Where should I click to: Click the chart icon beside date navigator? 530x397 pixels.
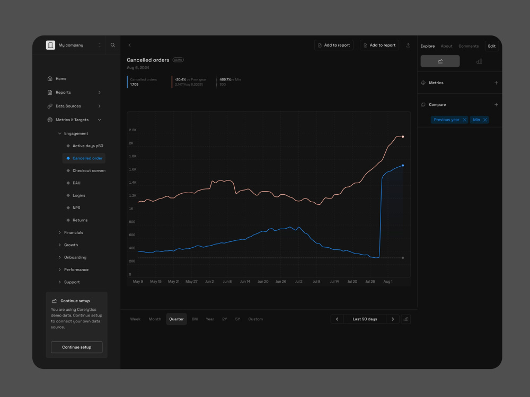[x=406, y=319]
